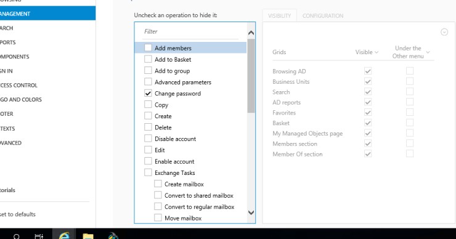This screenshot has height=239, width=456.
Task: Click the scroll down arrow in operations list
Action: tap(251, 213)
